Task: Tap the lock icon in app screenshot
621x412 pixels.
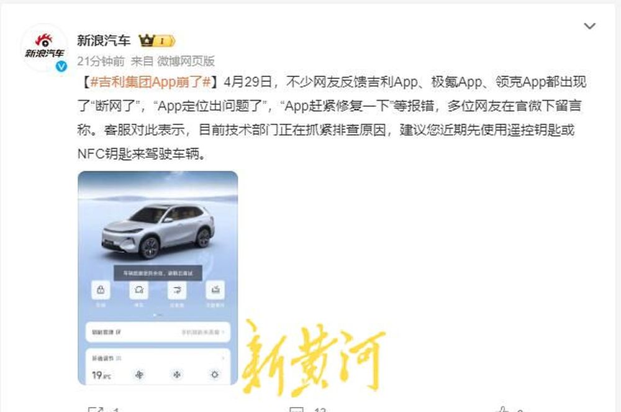Action: coord(101,290)
